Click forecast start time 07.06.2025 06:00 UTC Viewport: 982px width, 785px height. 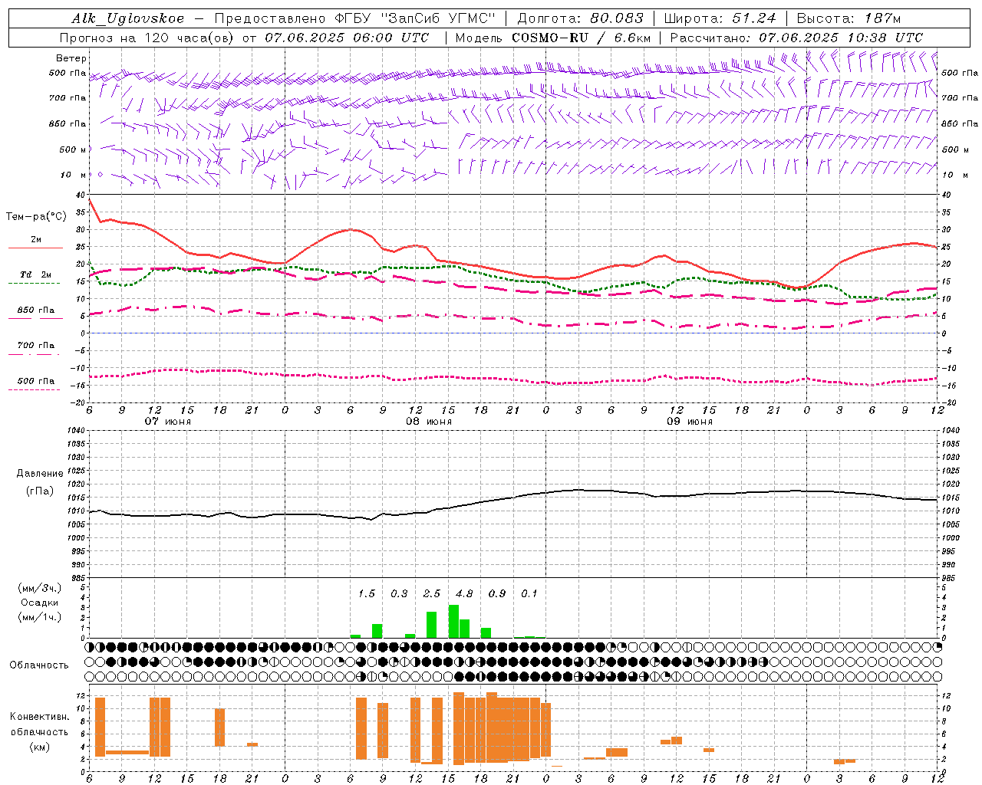pyautogui.click(x=347, y=38)
